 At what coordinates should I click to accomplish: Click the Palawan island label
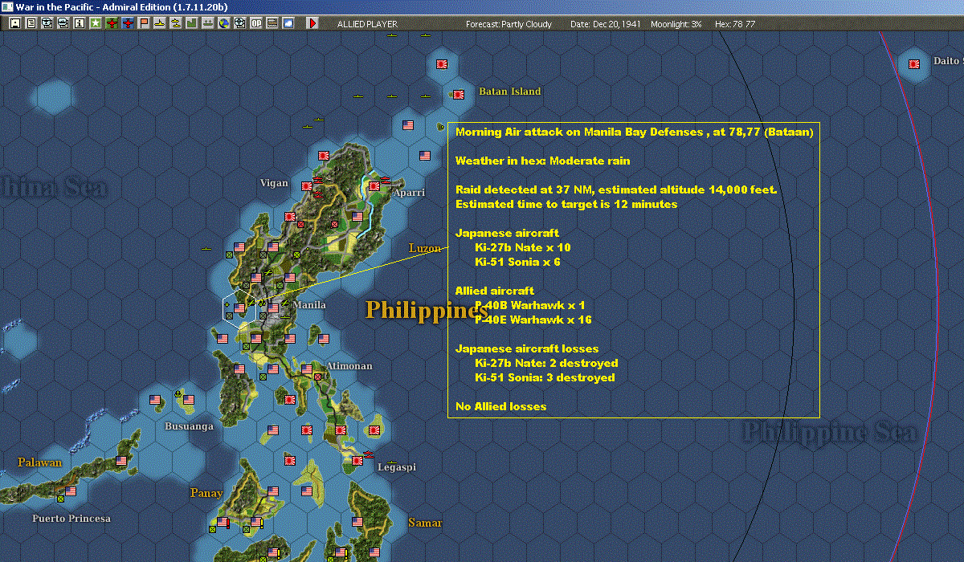tap(40, 462)
